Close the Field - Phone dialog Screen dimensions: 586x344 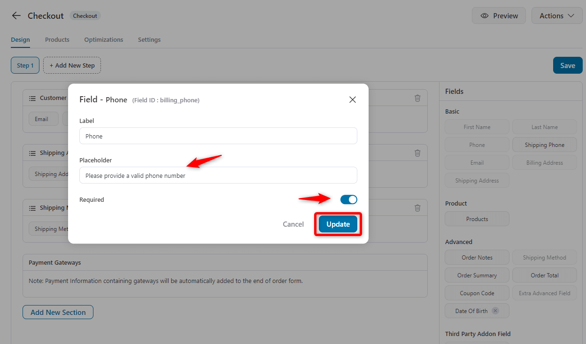tap(353, 99)
